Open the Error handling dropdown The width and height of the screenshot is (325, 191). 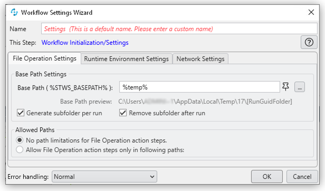click(104, 177)
